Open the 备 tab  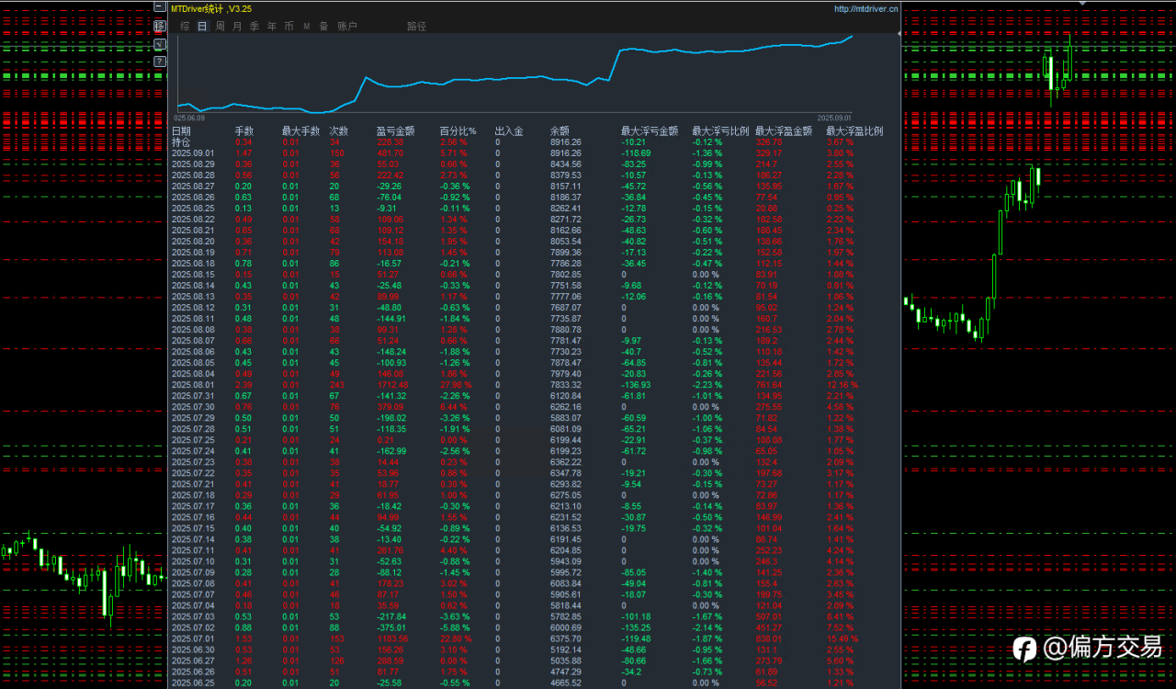(323, 27)
